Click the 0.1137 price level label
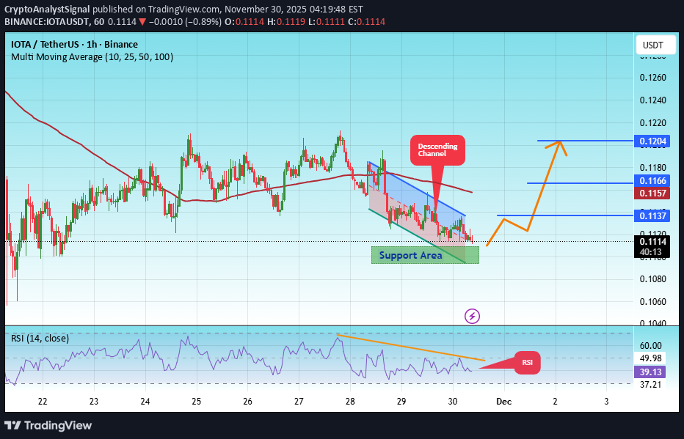This screenshot has height=439, width=684. point(650,215)
